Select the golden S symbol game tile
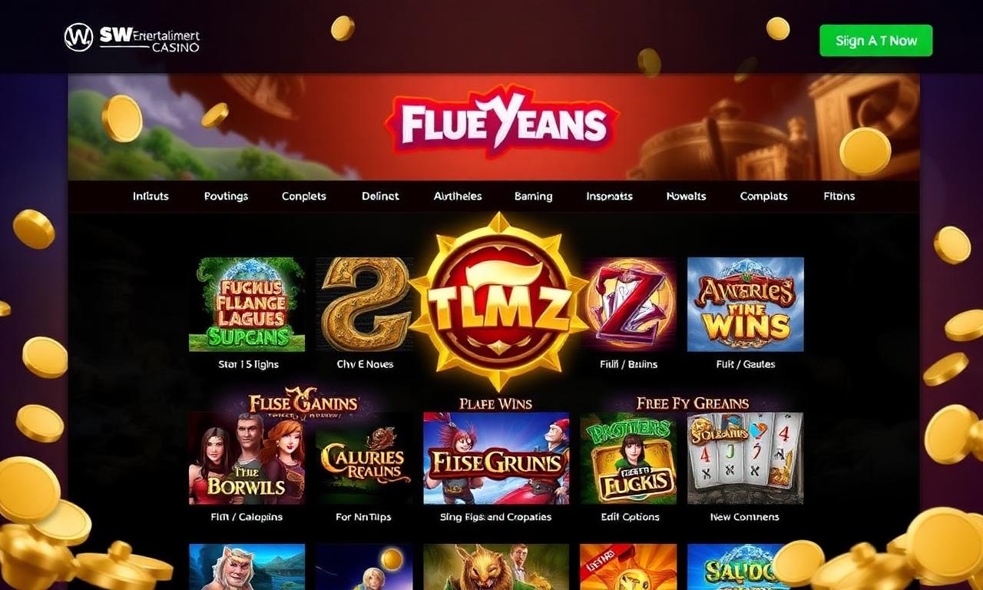983x590 pixels. point(362,304)
